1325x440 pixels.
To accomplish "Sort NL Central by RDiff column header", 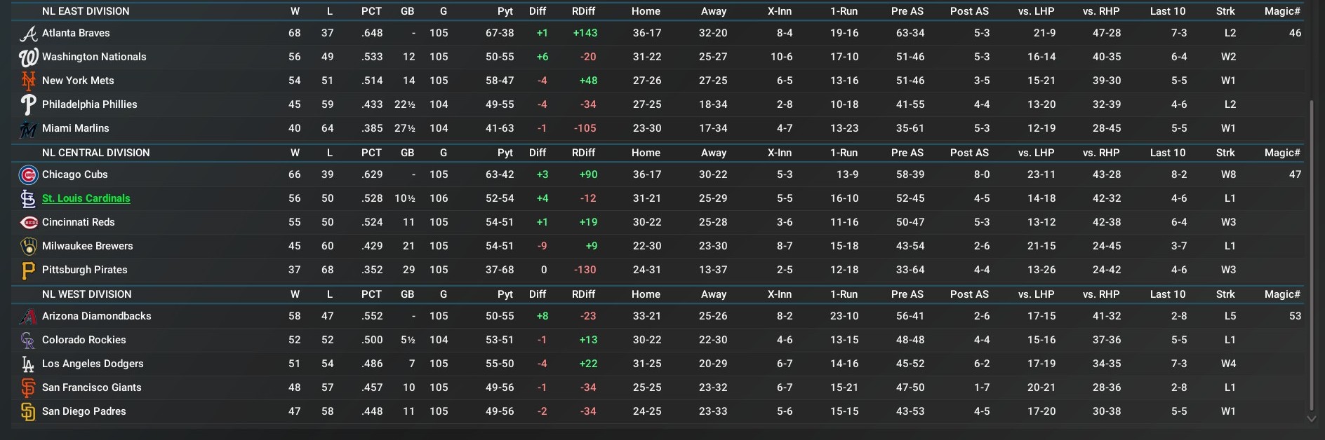I will pos(583,153).
